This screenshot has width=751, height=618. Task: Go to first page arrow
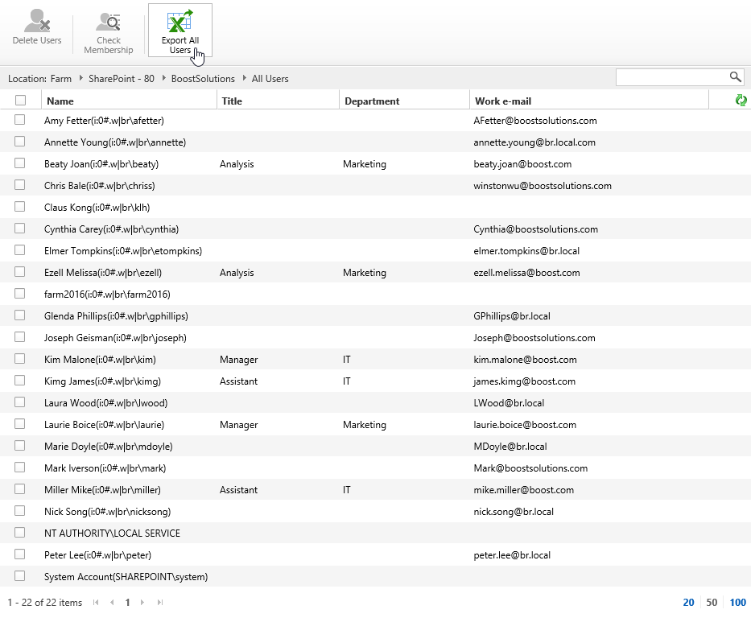pos(97,602)
